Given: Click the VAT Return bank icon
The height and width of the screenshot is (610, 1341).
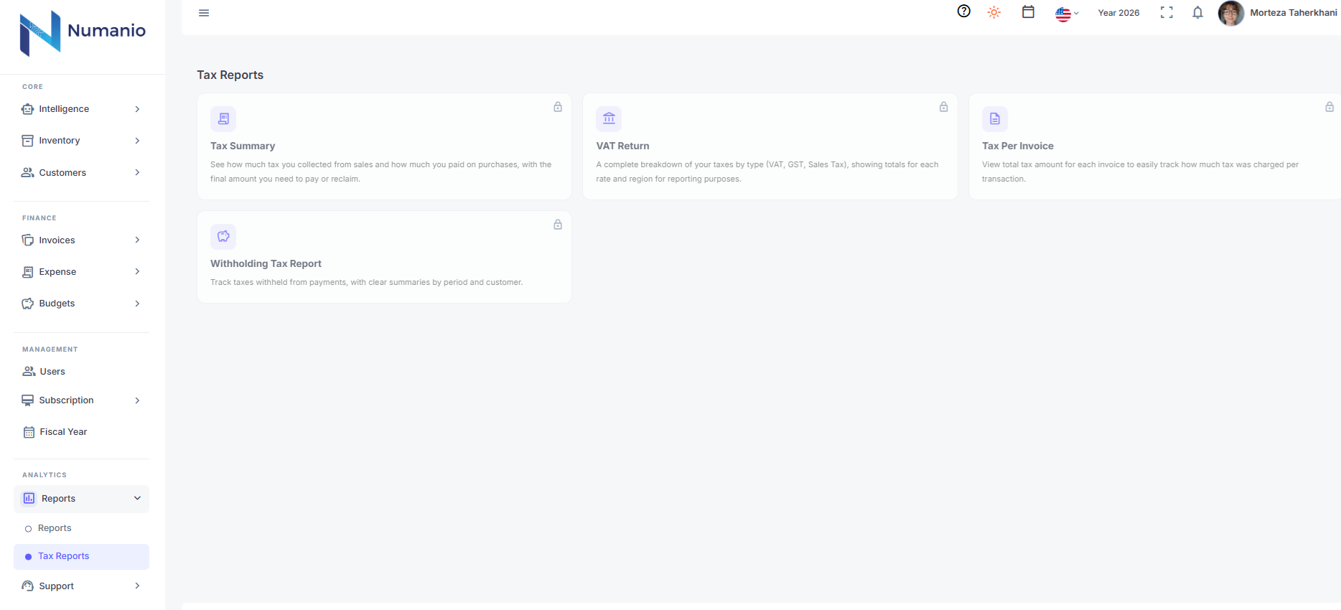Looking at the screenshot, I should (609, 119).
